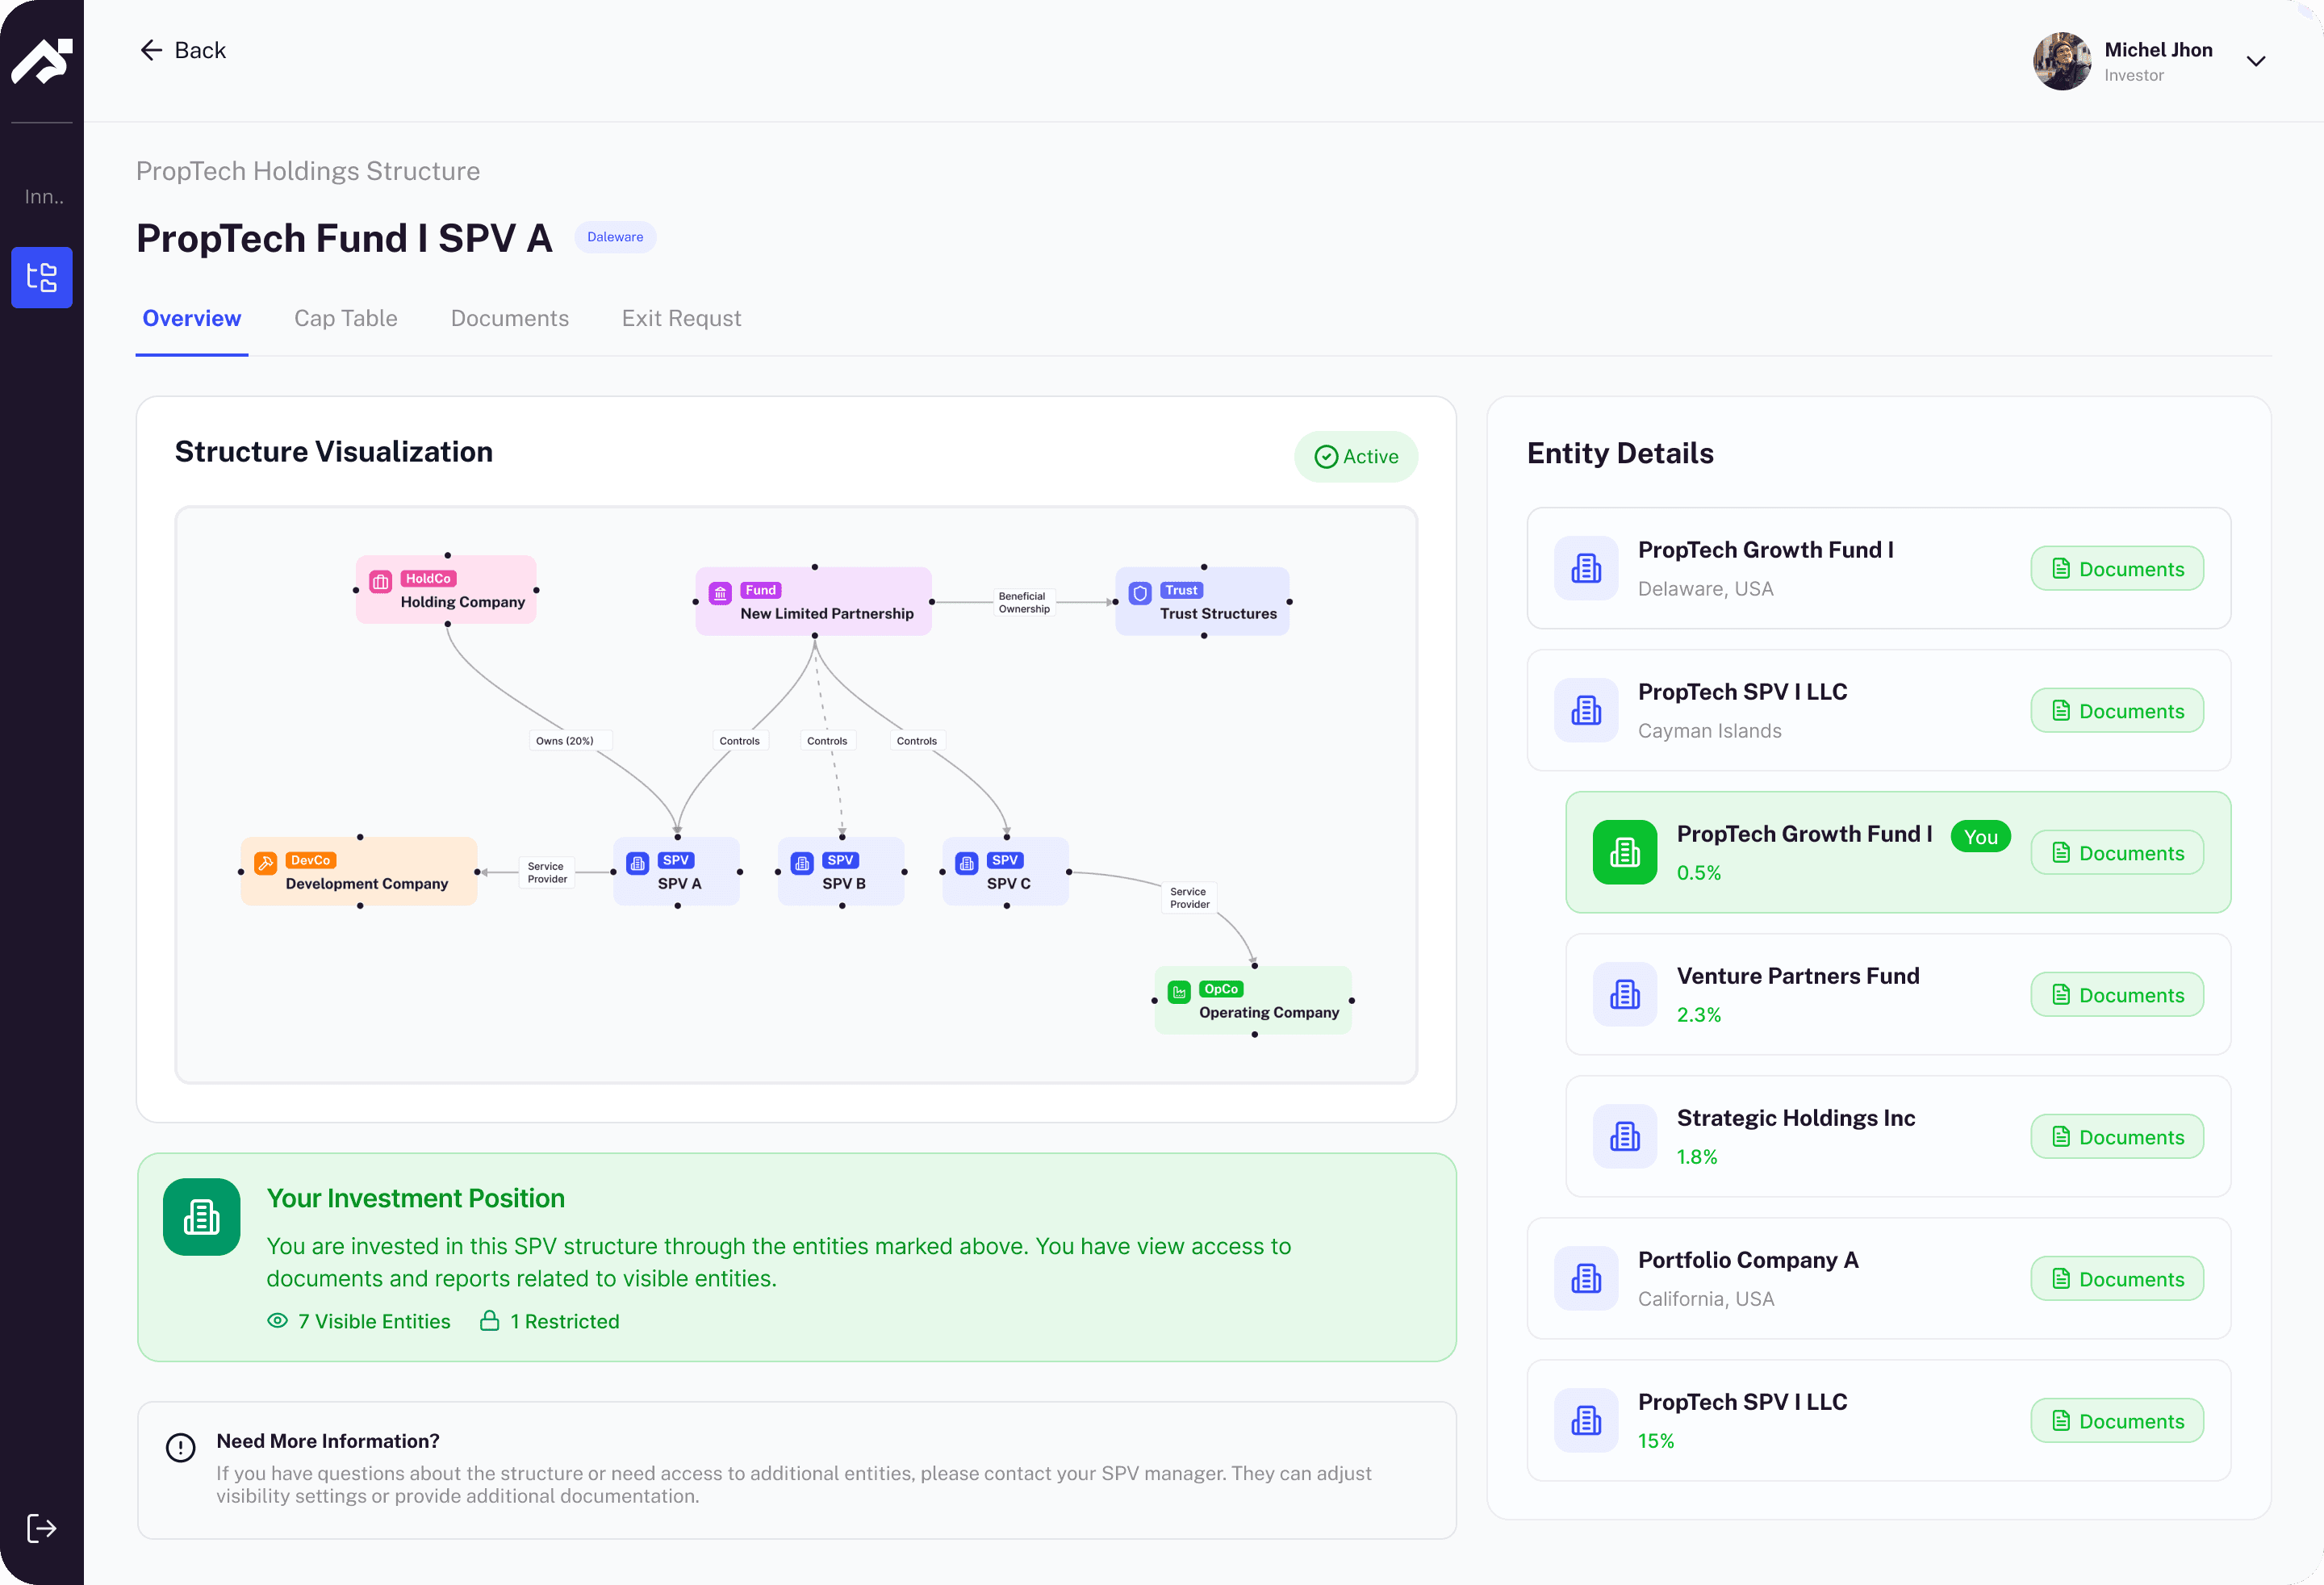Open Documents for Portfolio Company A
Screen dimensions: 2324x1585
(2116, 1279)
